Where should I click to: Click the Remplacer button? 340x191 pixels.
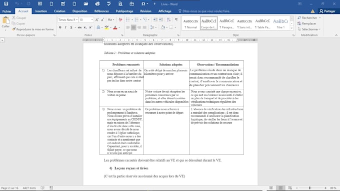coord(307,23)
